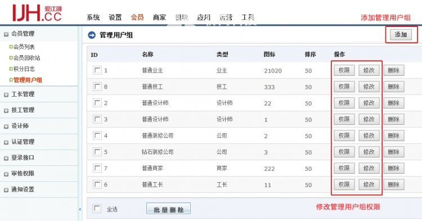The image size is (422, 221).
Task: Click 删除 for 普通业主 row
Action: coord(394,70)
